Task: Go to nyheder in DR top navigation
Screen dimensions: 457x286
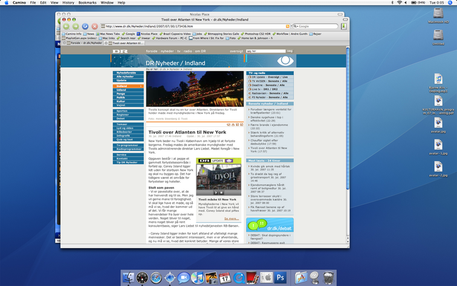Action: coord(167,51)
